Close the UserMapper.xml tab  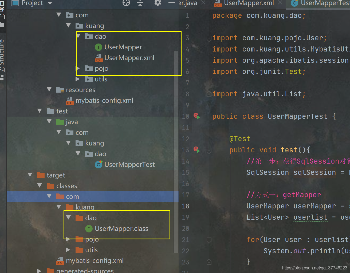(x=280, y=3)
